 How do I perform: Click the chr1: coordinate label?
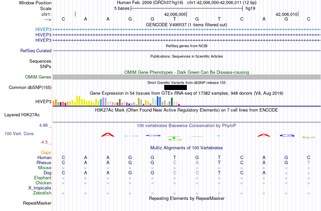tap(46, 14)
